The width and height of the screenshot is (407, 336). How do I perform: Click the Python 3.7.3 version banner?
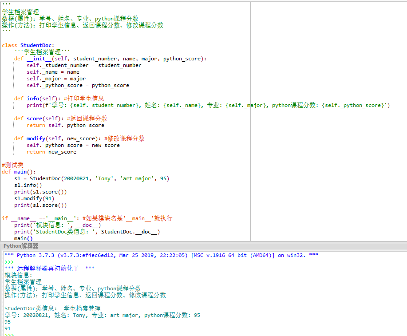161,255
